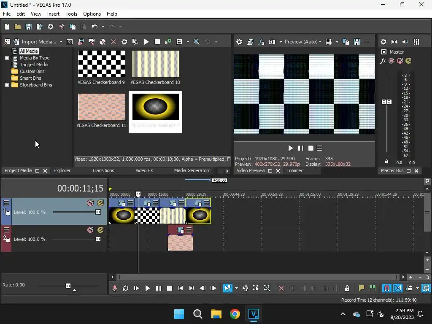Toggle Dim Output speaker icon
The width and height of the screenshot is (432, 324).
click(x=405, y=42)
